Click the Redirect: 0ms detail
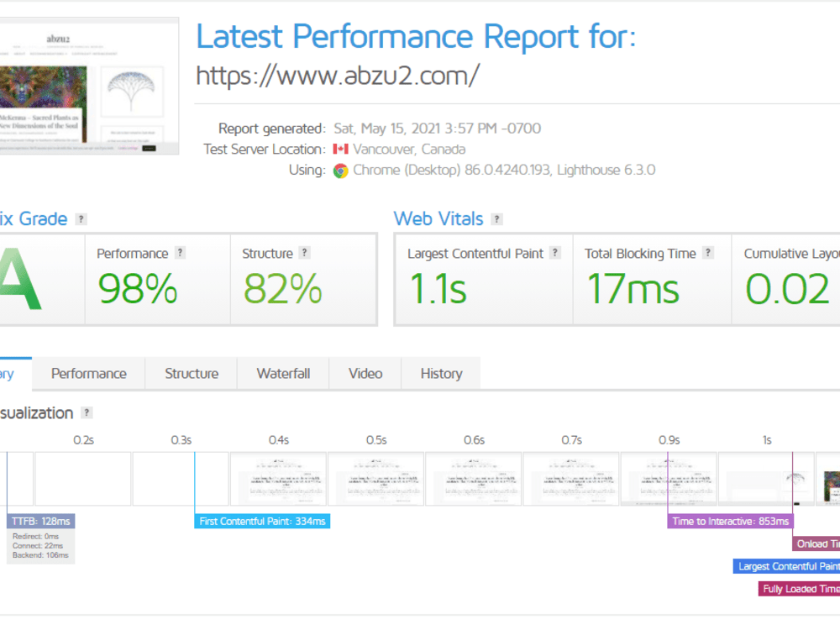840x630 pixels. click(36, 536)
